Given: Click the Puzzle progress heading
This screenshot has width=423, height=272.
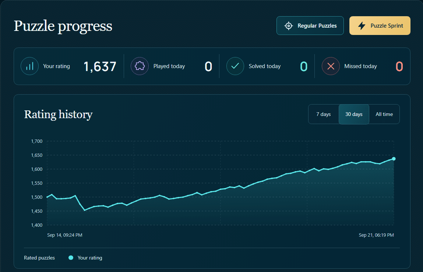Looking at the screenshot, I should click(63, 26).
